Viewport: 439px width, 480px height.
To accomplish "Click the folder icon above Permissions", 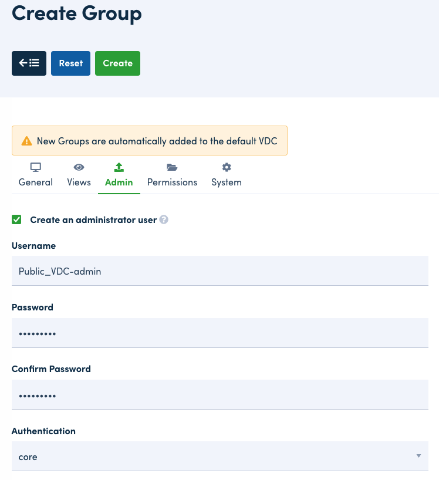I will click(x=172, y=167).
